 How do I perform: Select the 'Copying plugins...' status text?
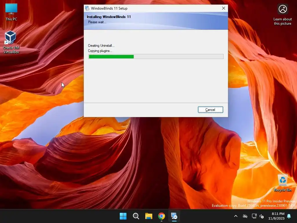point(100,51)
